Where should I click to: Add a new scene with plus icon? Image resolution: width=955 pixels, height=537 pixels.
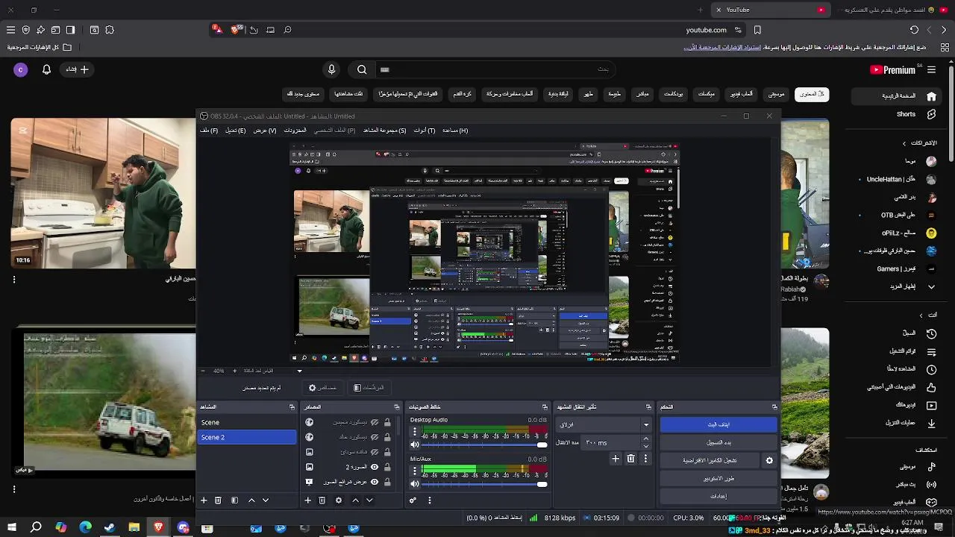(204, 500)
